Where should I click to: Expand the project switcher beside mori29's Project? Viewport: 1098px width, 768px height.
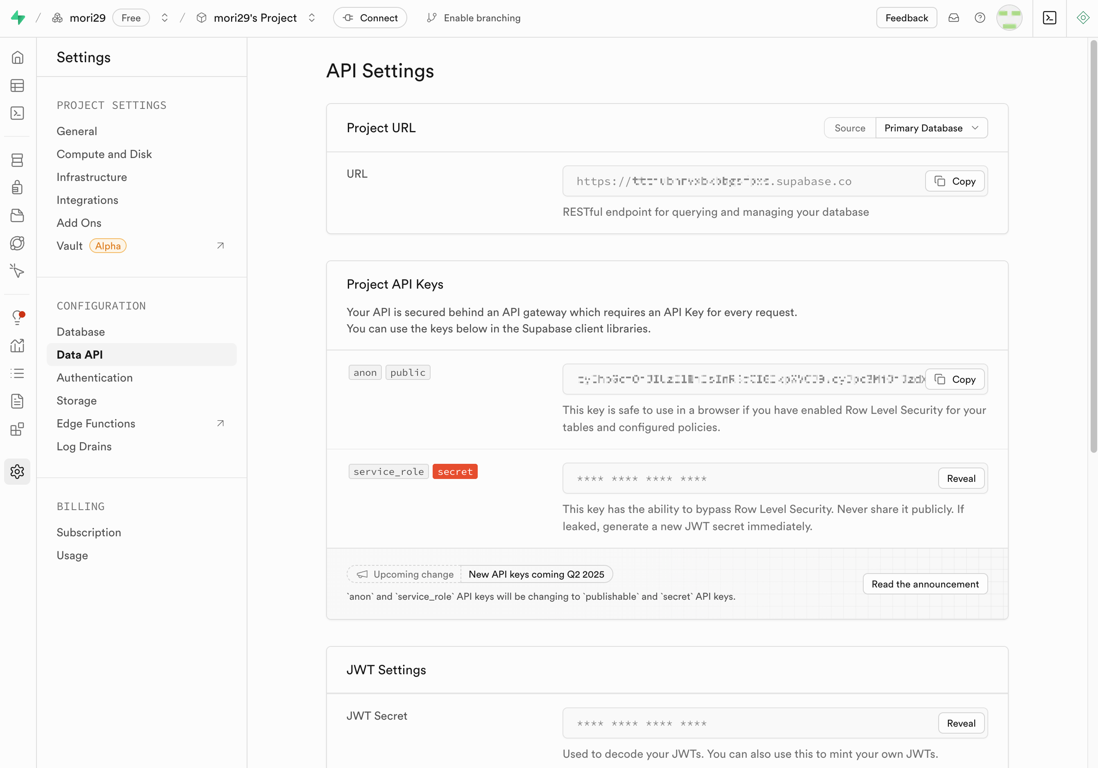click(x=312, y=18)
